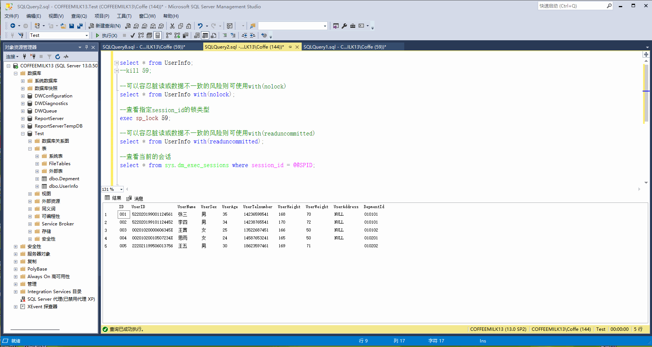Click the 连接 connect button

click(x=11, y=56)
